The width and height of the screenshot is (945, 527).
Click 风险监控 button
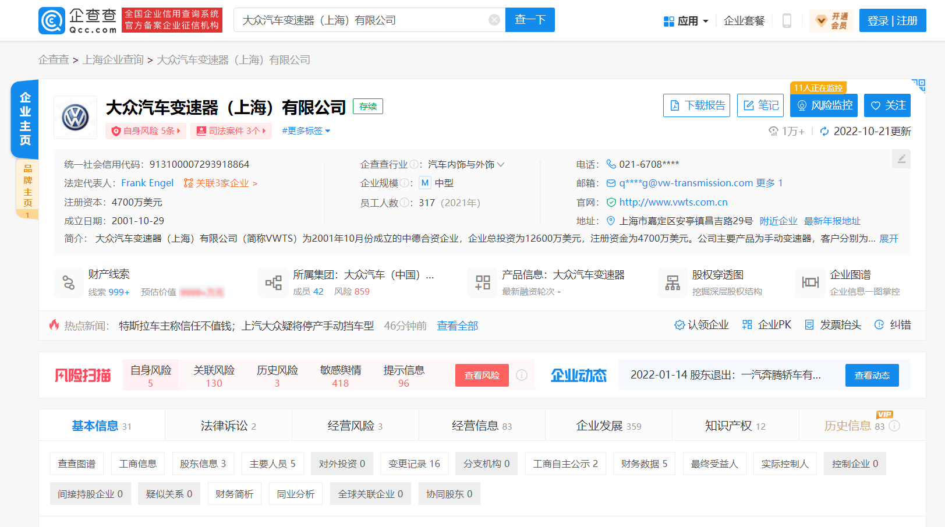point(824,105)
